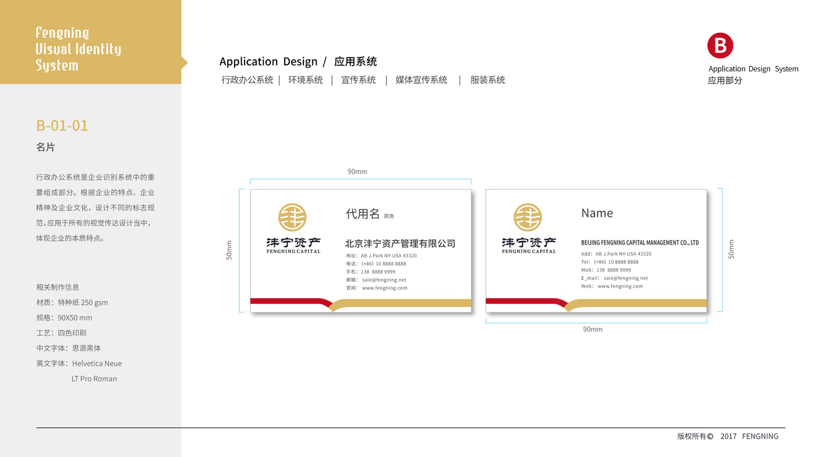Open the 媒体宣传系统 tab

421,80
